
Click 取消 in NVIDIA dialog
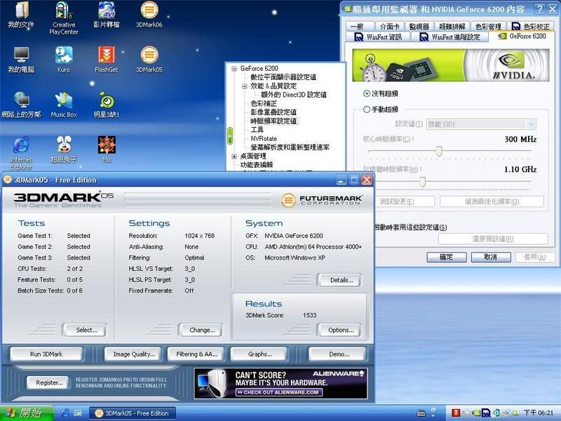[x=490, y=257]
